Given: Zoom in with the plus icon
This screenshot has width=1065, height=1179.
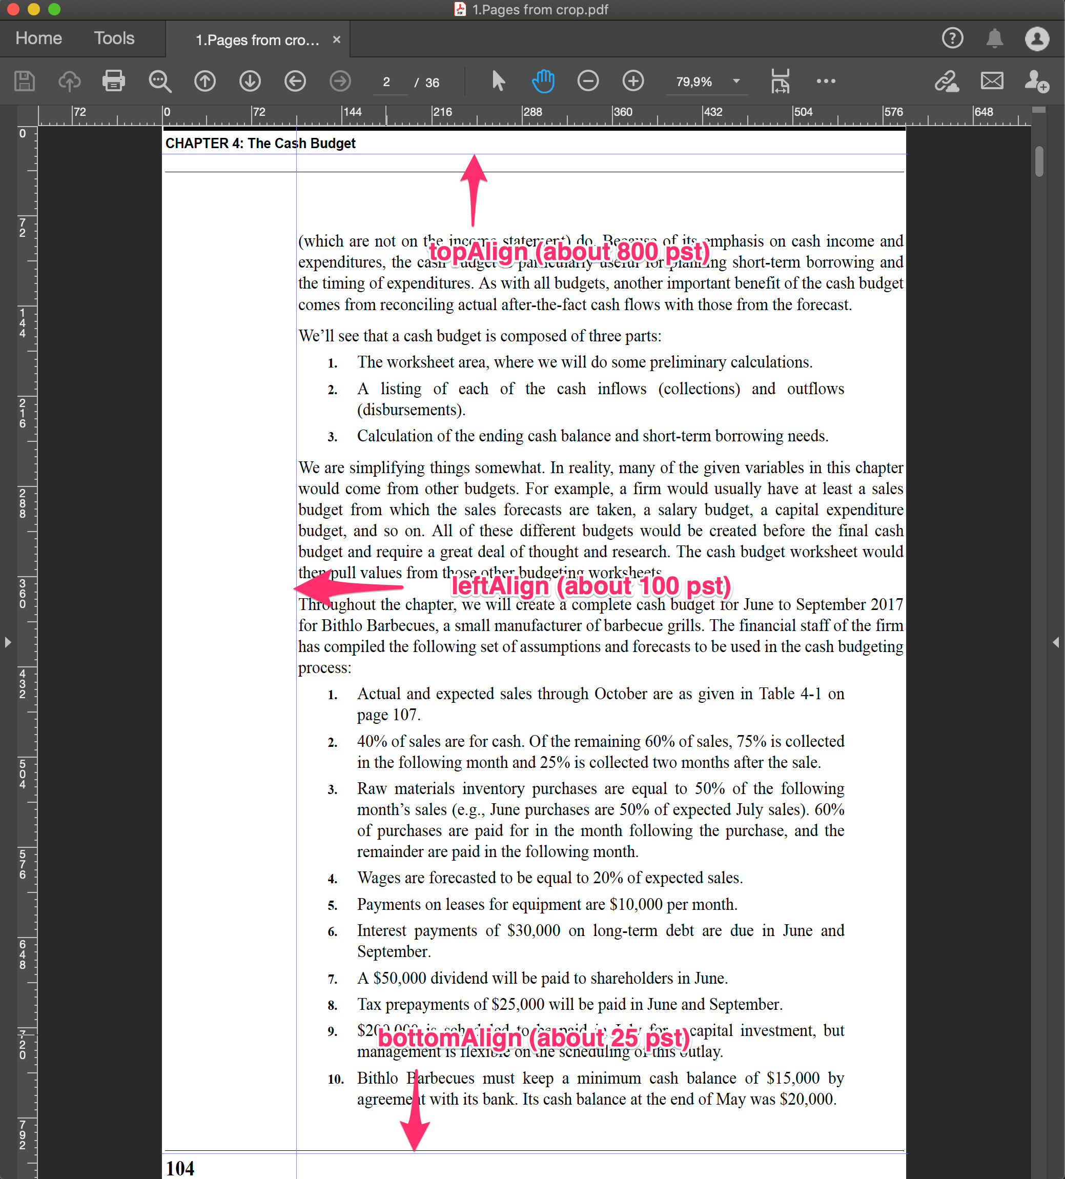Looking at the screenshot, I should tap(633, 82).
